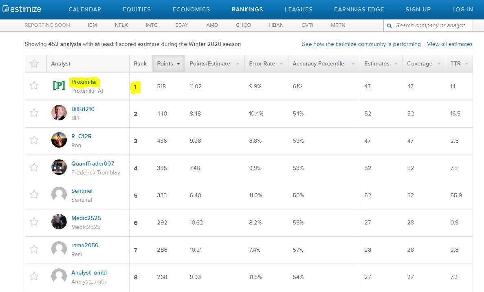Click the Rank column header
The width and height of the screenshot is (484, 292).
[x=141, y=63]
